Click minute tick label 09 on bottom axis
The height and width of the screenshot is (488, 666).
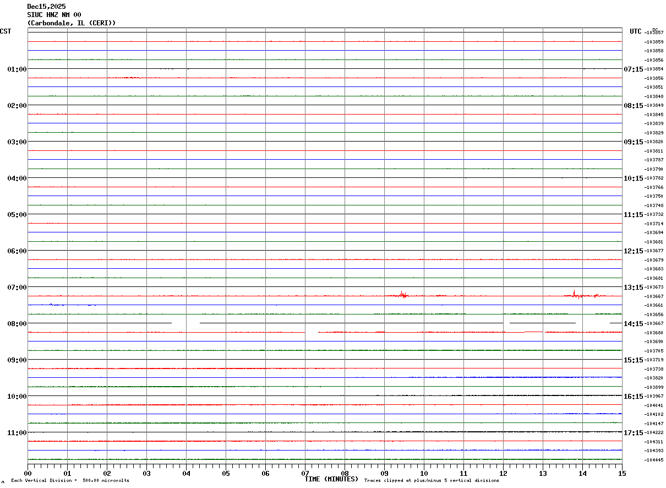[x=385, y=473]
